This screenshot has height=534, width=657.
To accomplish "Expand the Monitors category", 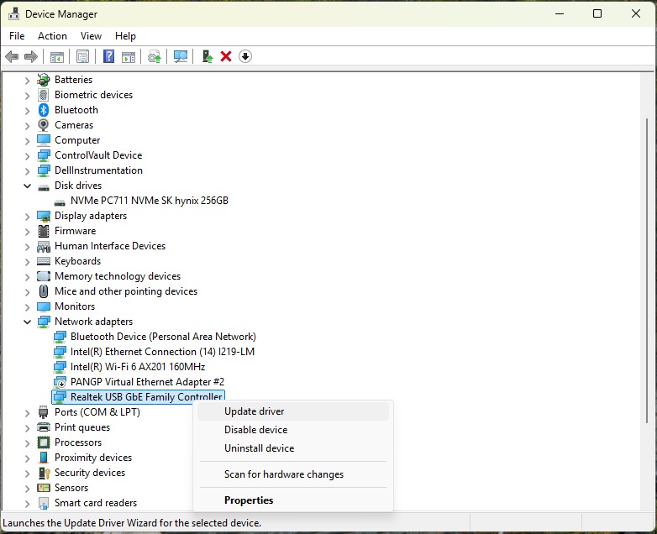I will [x=27, y=306].
